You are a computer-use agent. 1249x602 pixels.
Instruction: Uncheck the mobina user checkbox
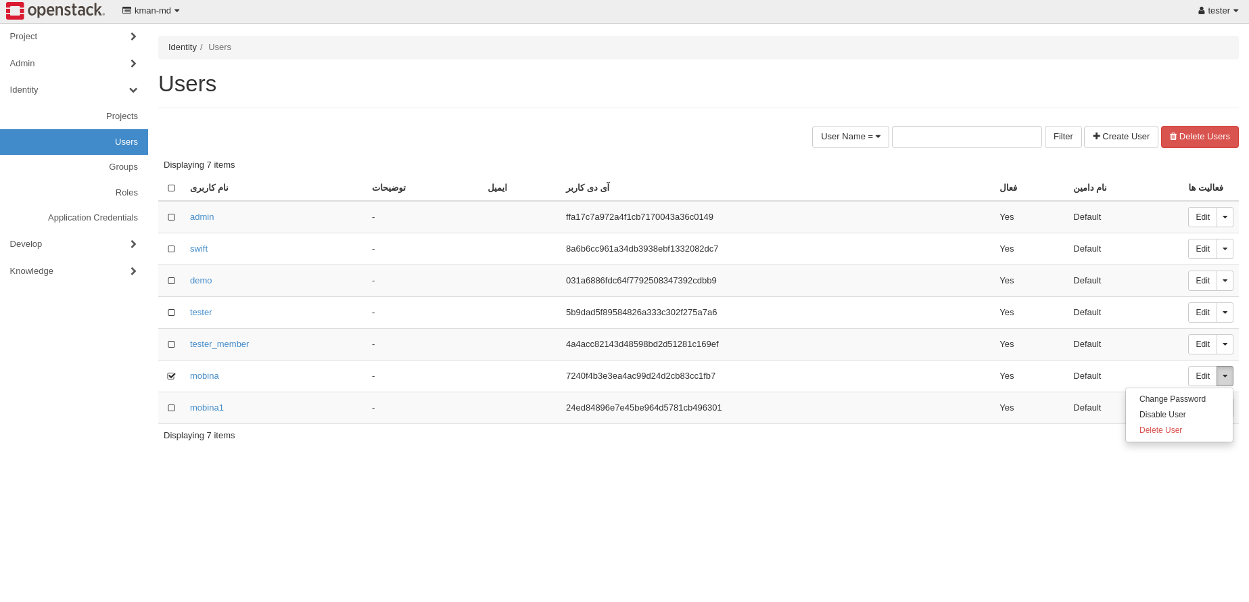pyautogui.click(x=172, y=376)
